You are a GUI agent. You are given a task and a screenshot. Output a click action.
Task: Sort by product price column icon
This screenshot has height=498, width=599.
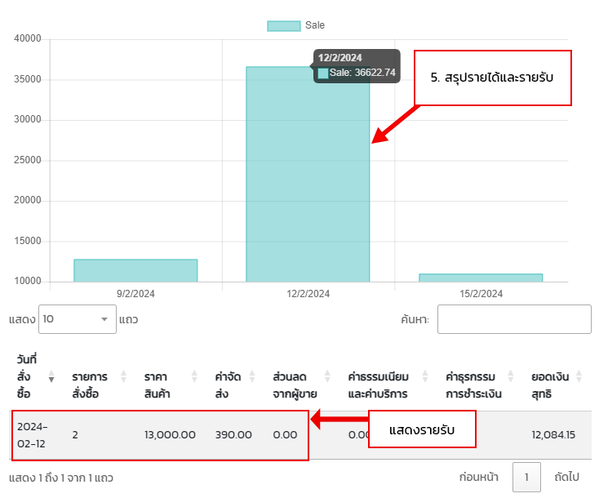(194, 376)
